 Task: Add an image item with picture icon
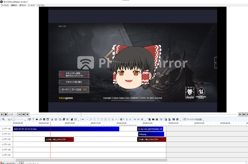coord(44,119)
